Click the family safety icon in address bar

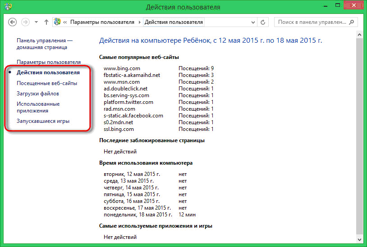point(57,22)
